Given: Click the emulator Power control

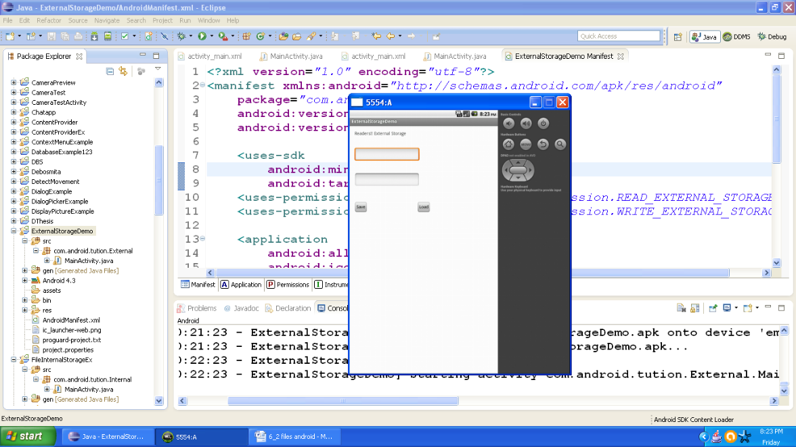Looking at the screenshot, I should [542, 123].
